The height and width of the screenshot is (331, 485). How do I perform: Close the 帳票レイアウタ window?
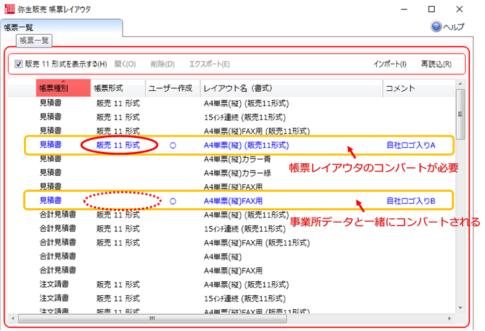tap(459, 9)
